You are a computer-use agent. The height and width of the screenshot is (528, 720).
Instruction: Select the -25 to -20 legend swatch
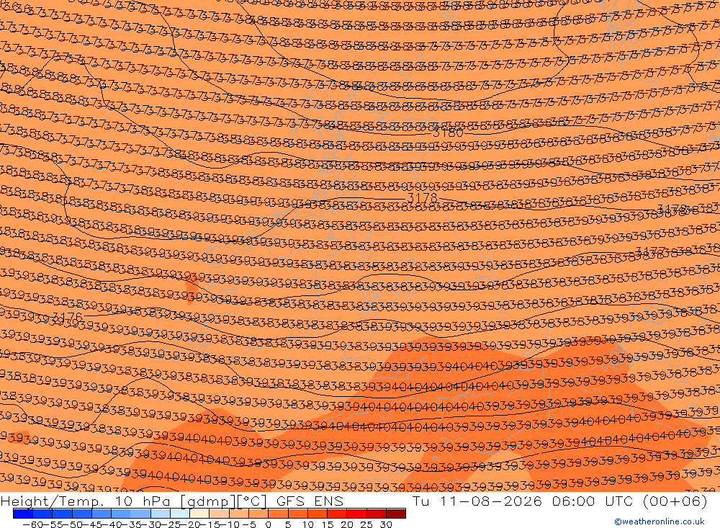(x=179, y=514)
